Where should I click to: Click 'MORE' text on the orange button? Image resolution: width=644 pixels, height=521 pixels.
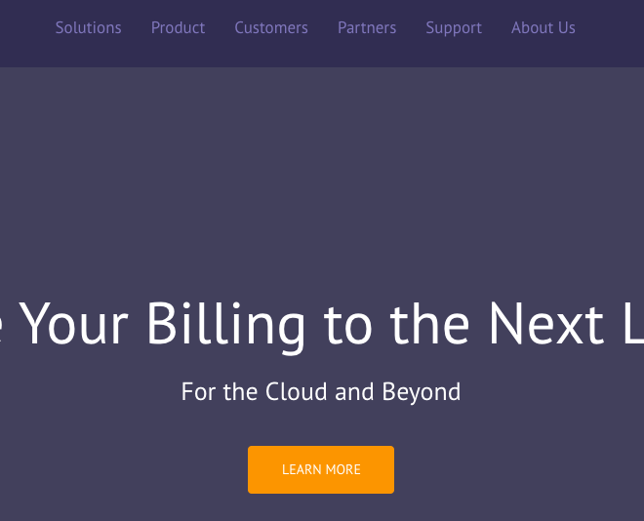[342, 469]
